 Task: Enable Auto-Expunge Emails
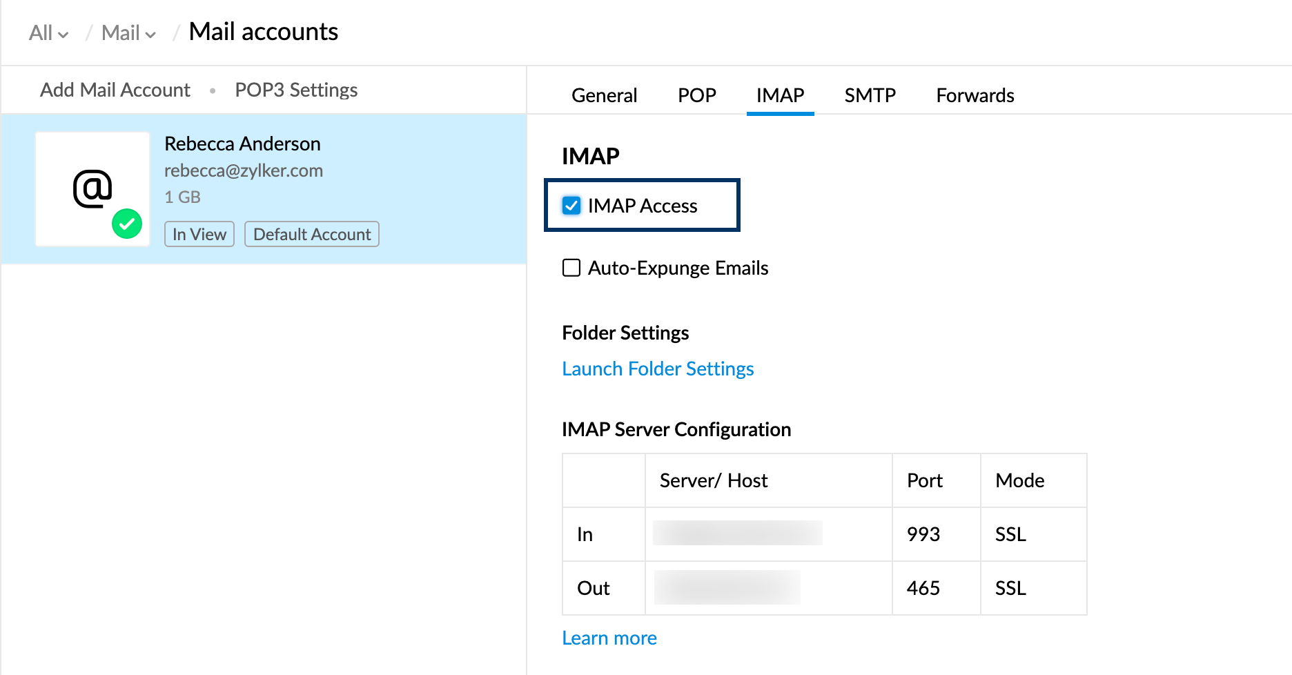pos(571,268)
